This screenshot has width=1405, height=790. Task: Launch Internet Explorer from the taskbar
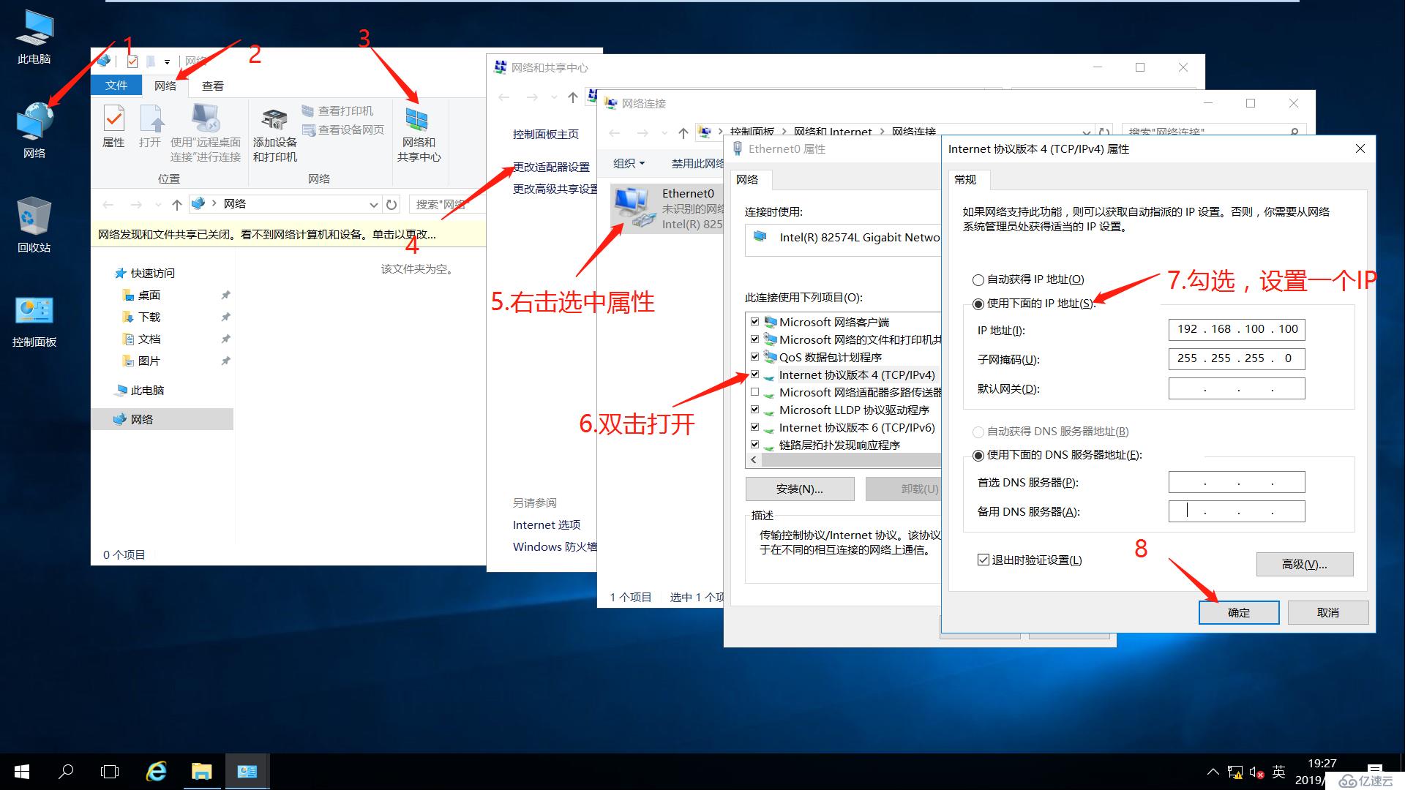156,772
